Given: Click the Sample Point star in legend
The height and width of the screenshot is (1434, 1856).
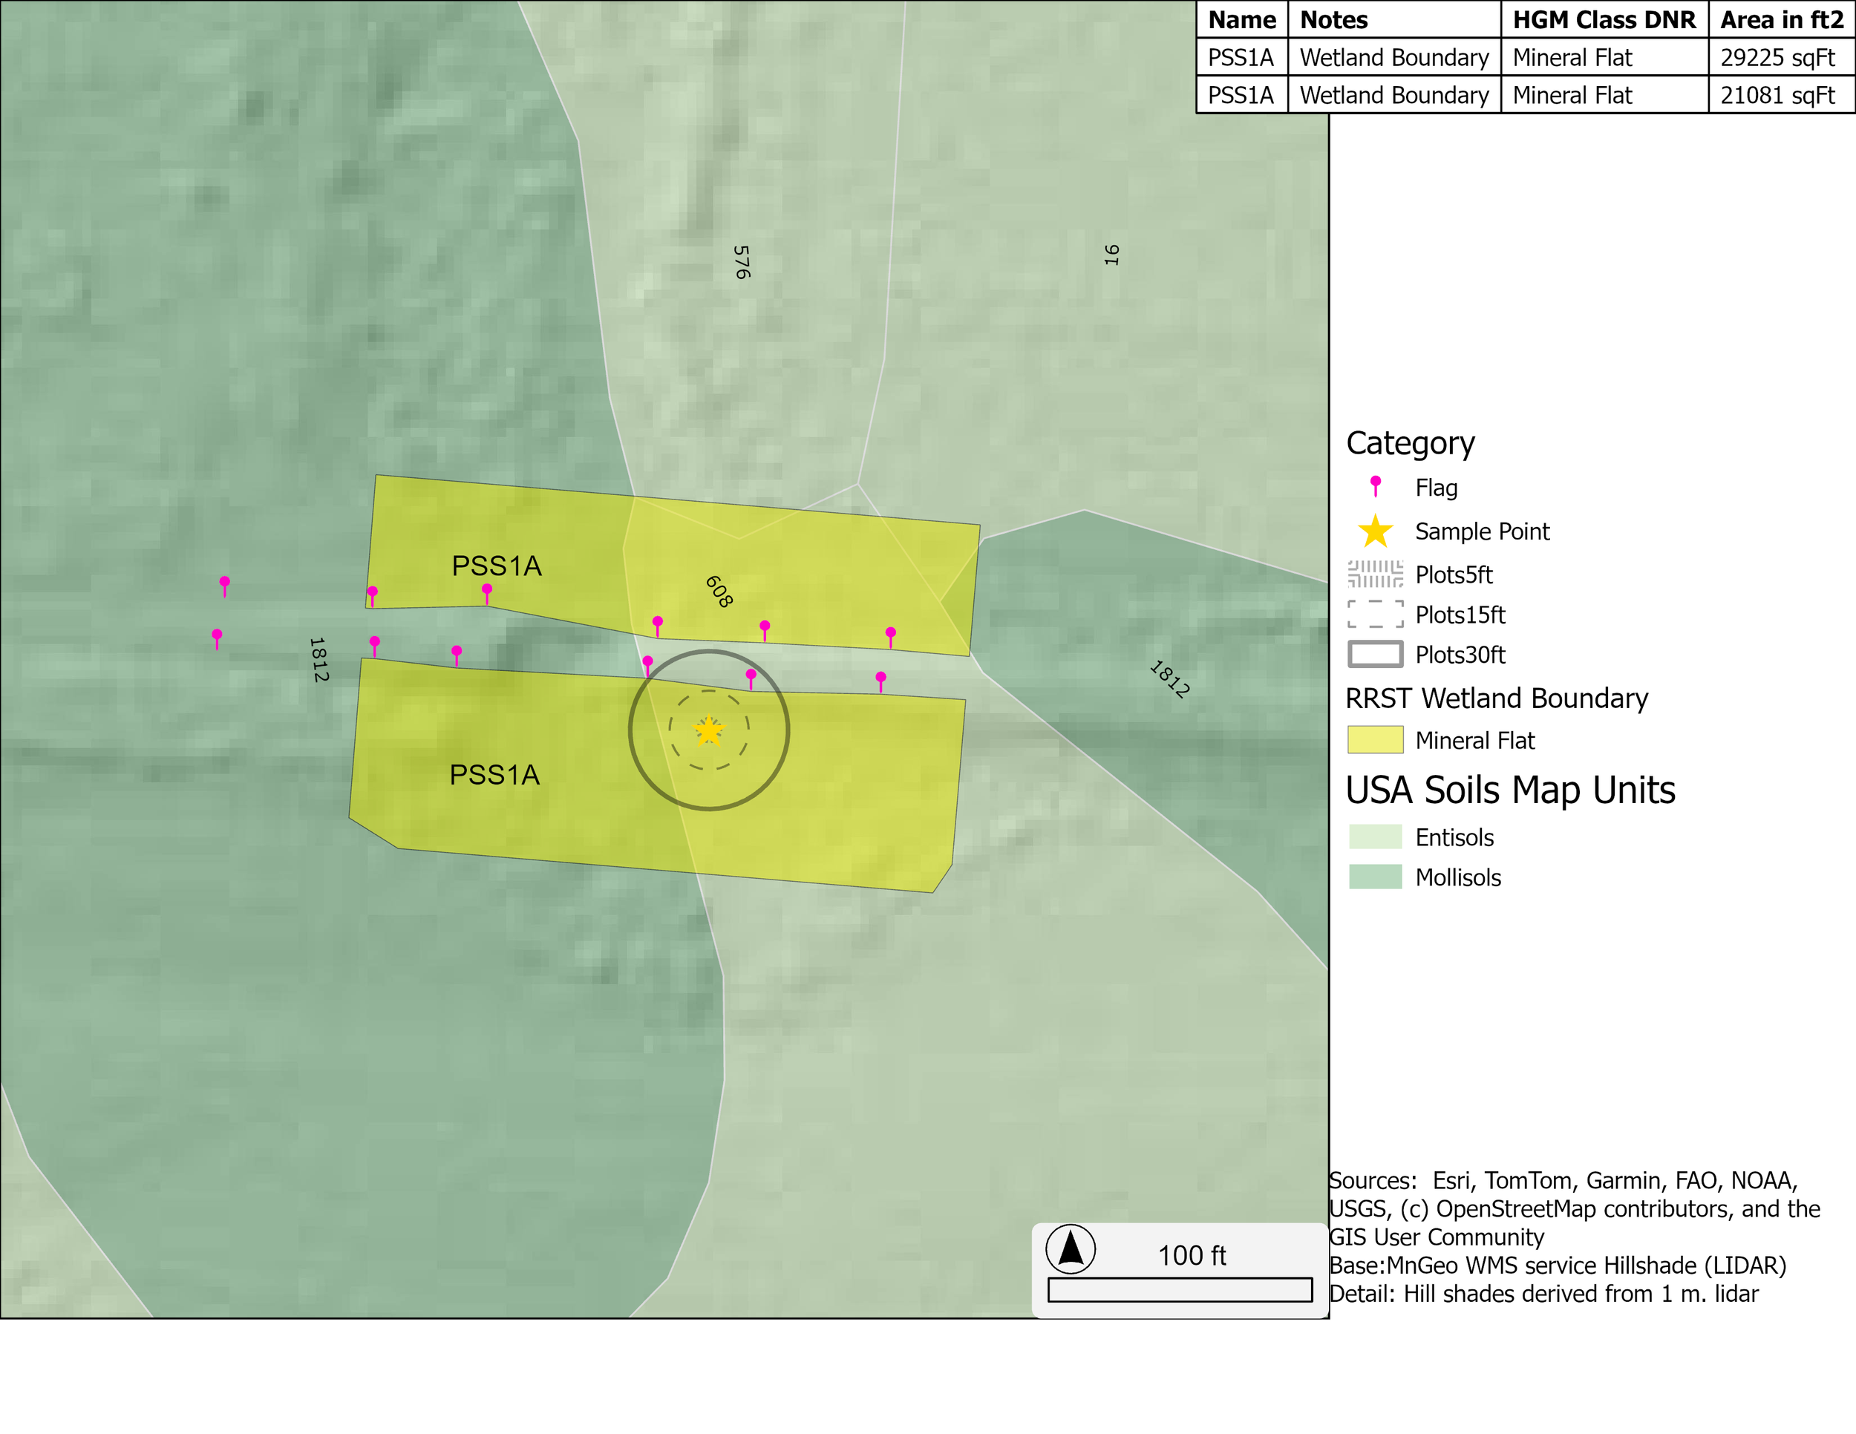Looking at the screenshot, I should pyautogui.click(x=1375, y=531).
